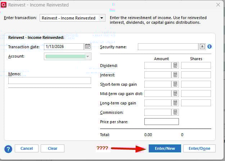The image size is (225, 161).
Task: Close the Reinvest dialog window
Action: pyautogui.click(x=218, y=5)
